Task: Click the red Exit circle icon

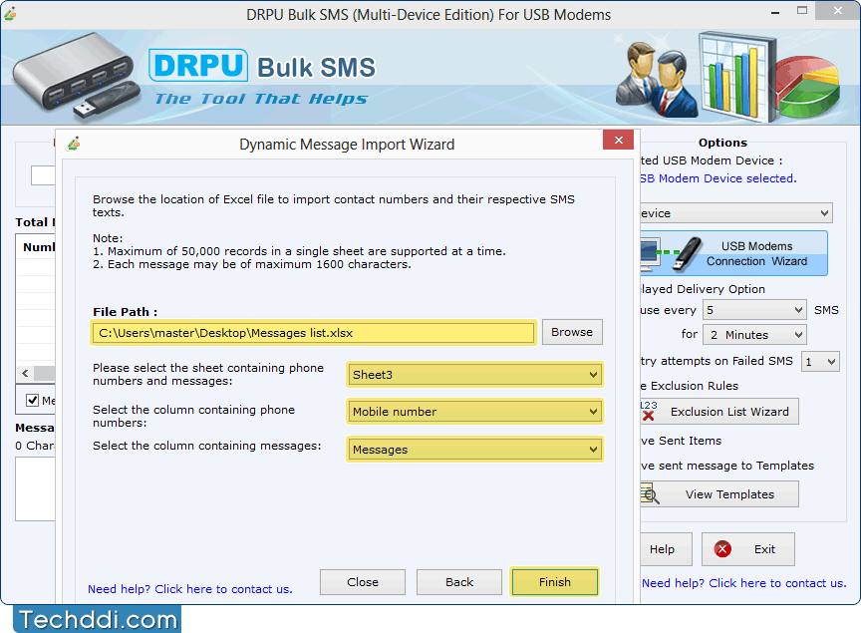Action: [x=722, y=549]
